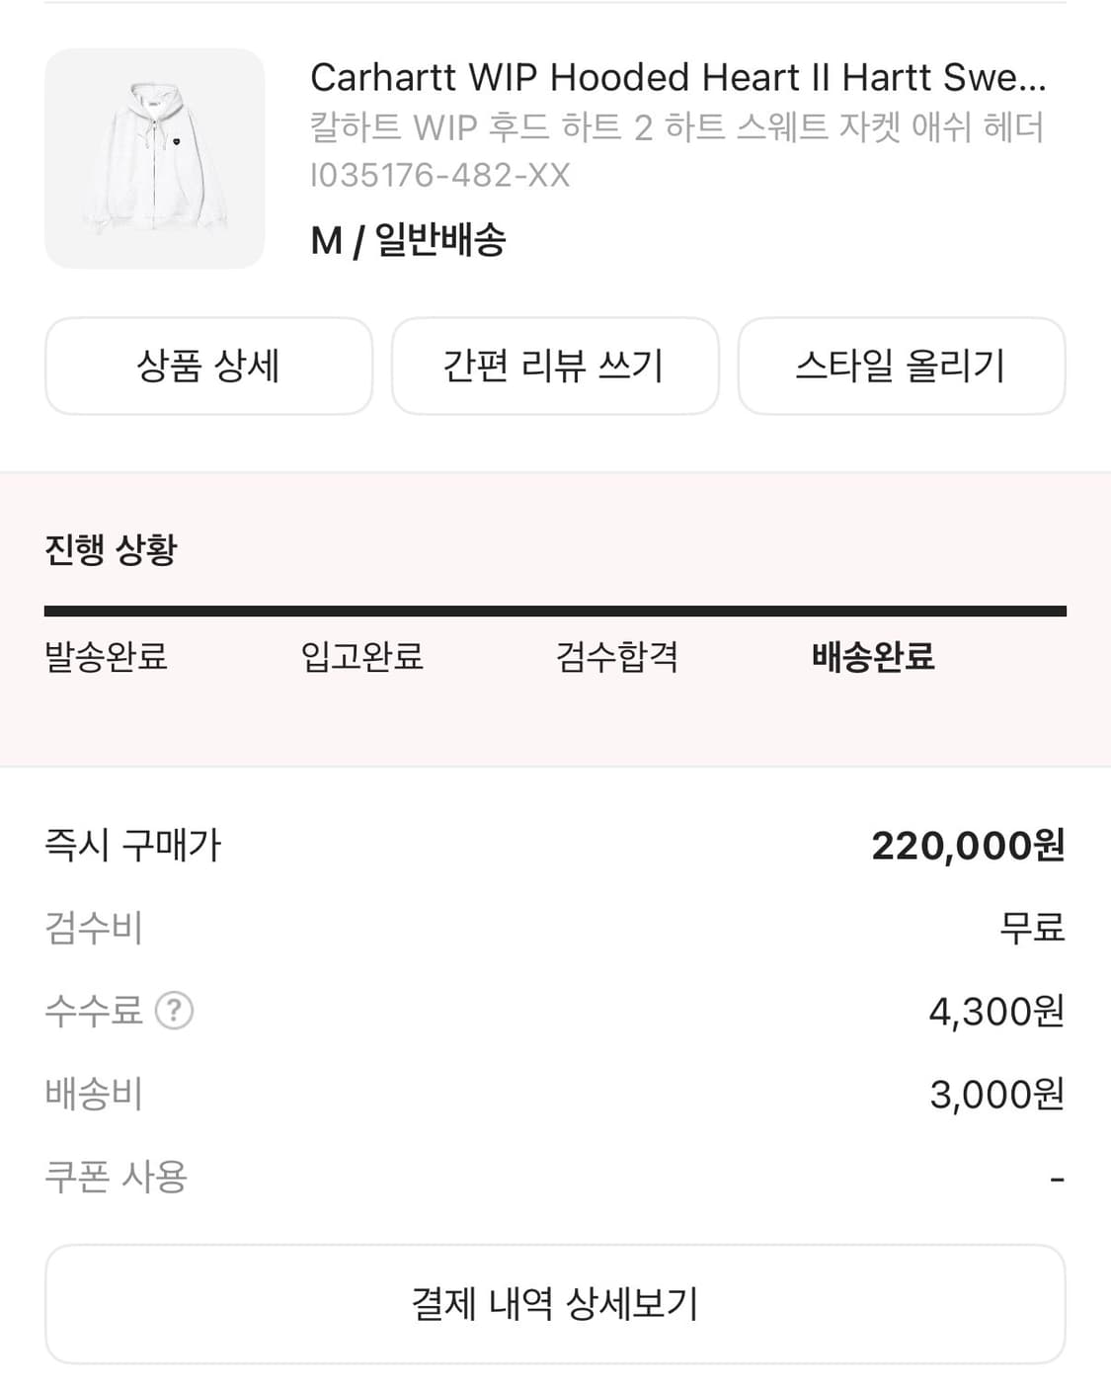1111x1391 pixels.
Task: Choose the 배송완료 progress step
Action: click(873, 656)
